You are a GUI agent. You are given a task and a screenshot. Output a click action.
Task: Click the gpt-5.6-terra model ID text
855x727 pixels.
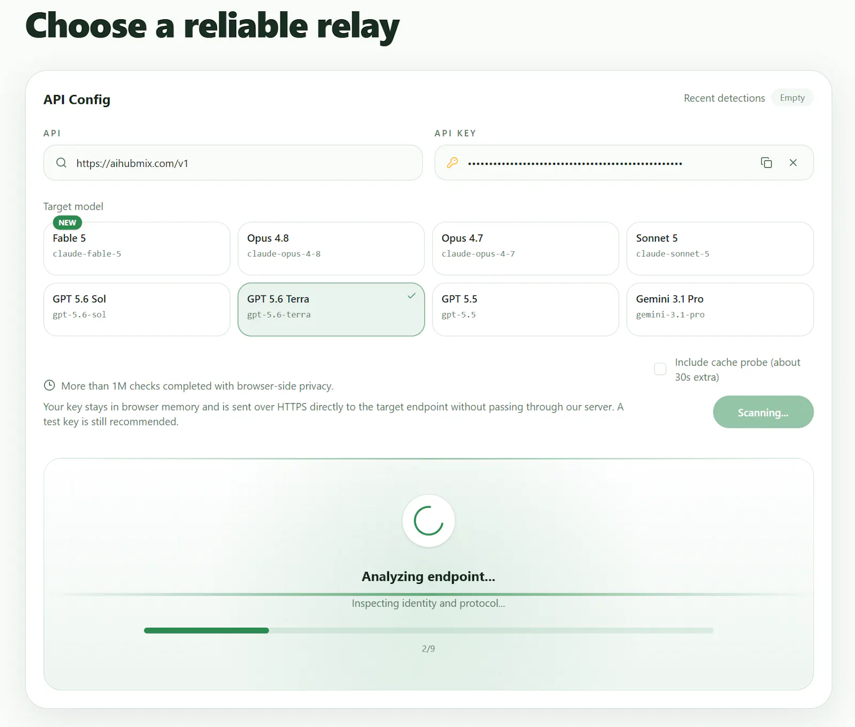point(279,315)
